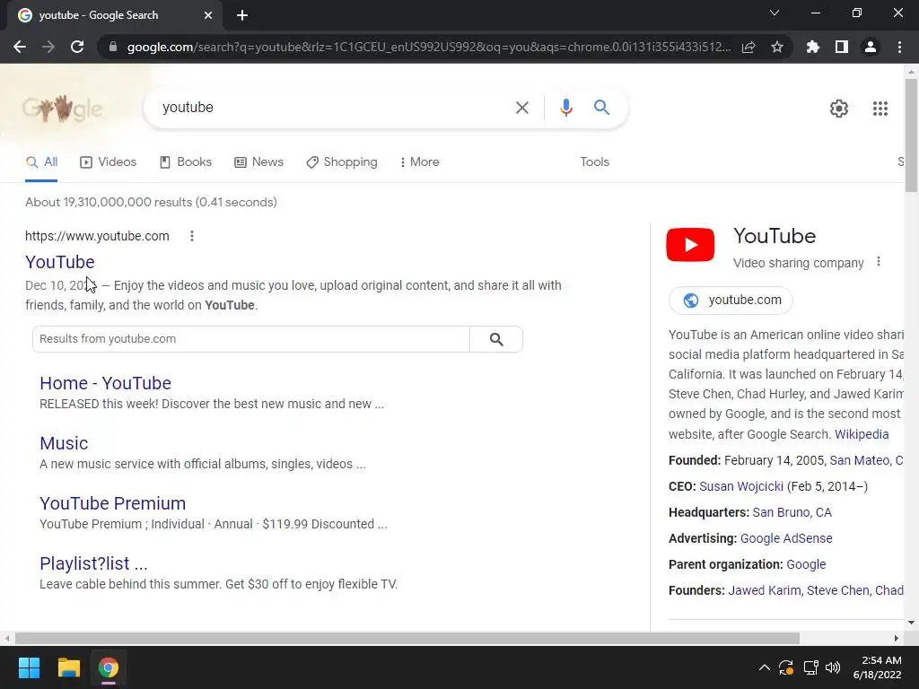Open Chrome profile avatar icon
The image size is (919, 689).
871,47
